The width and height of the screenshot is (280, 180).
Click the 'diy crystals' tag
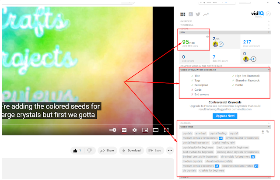click(189, 171)
